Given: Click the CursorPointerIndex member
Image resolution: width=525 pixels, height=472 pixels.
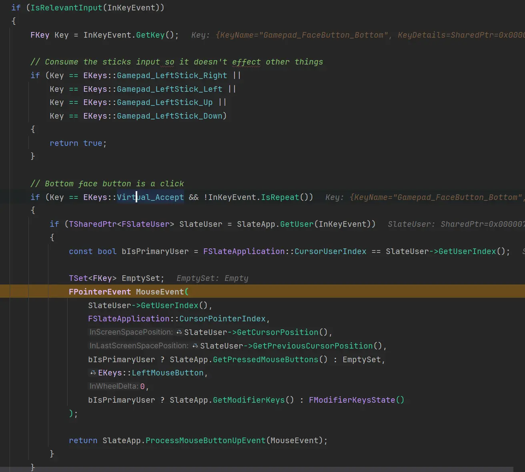Looking at the screenshot, I should (222, 319).
